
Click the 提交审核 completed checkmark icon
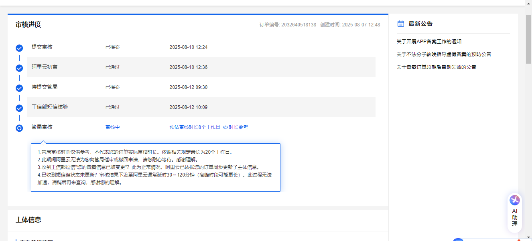tap(19, 48)
